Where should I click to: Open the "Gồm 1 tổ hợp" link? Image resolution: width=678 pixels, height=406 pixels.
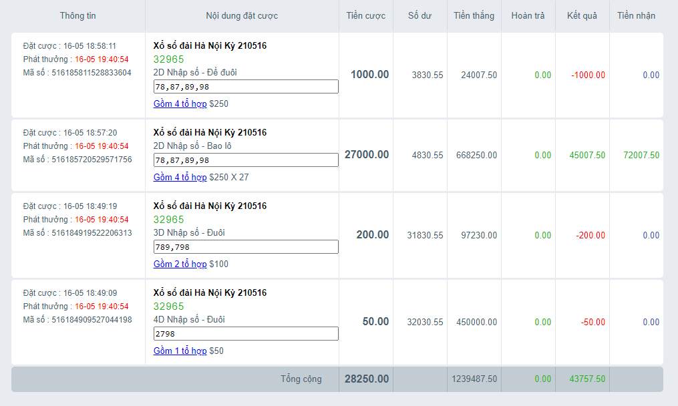pyautogui.click(x=180, y=351)
